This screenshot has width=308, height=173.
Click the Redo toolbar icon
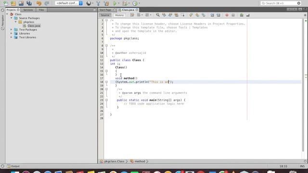tap(47, 3)
